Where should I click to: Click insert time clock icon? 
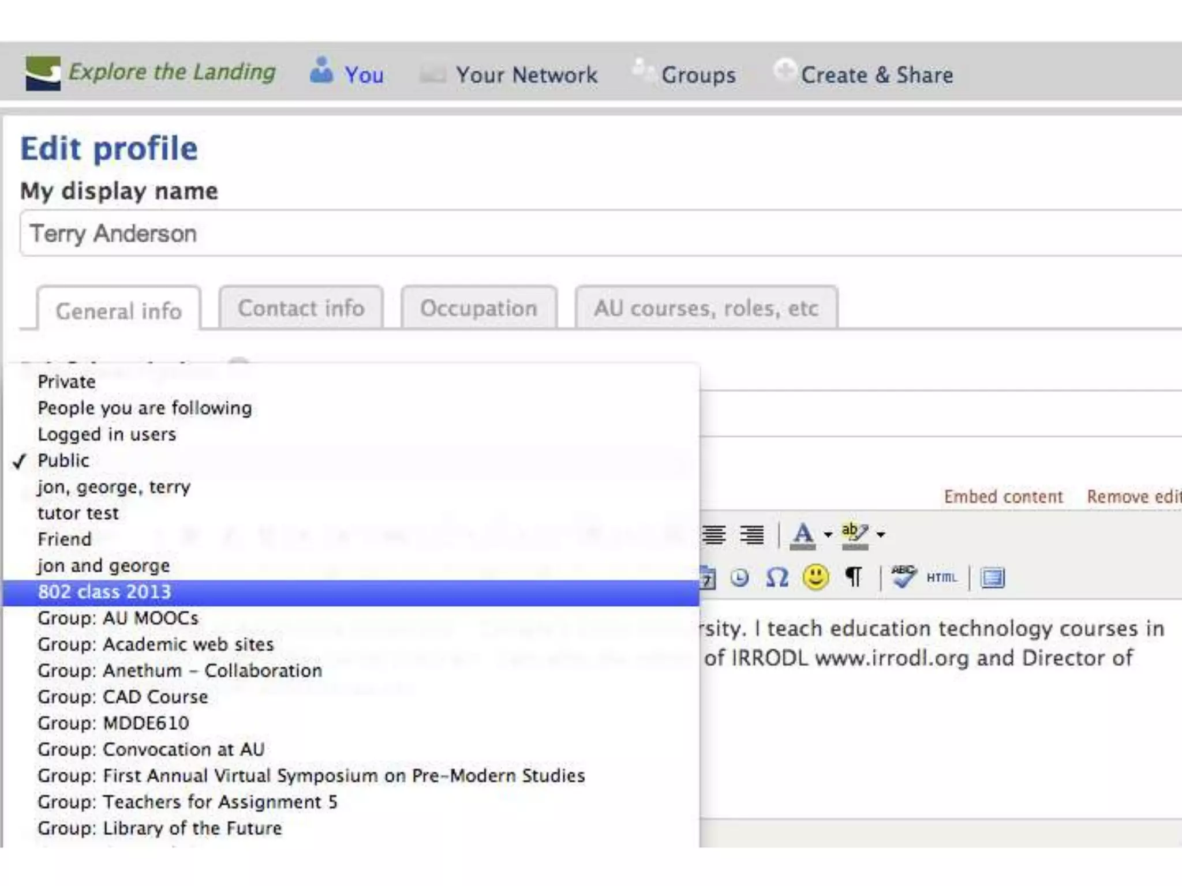click(x=739, y=577)
